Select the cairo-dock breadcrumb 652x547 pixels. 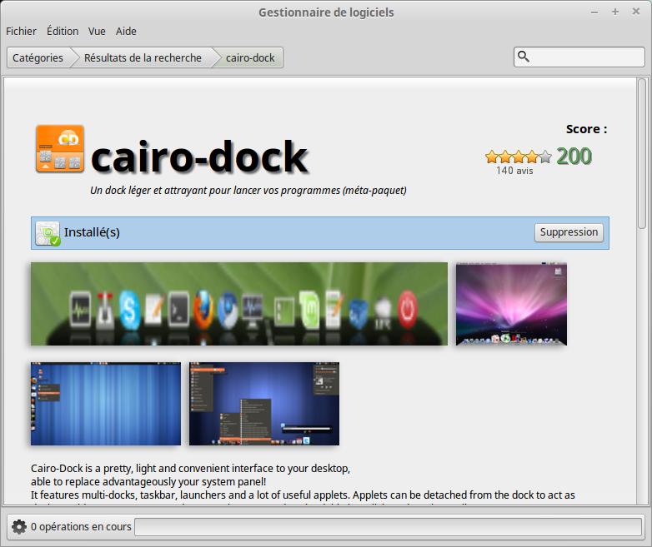coord(250,57)
